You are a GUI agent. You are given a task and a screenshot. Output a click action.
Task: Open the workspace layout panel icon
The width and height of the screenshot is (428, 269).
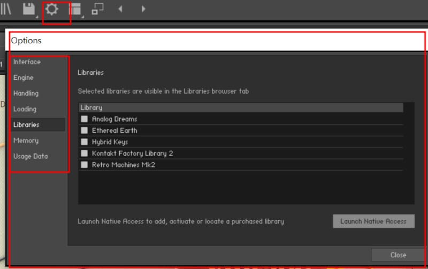74,9
